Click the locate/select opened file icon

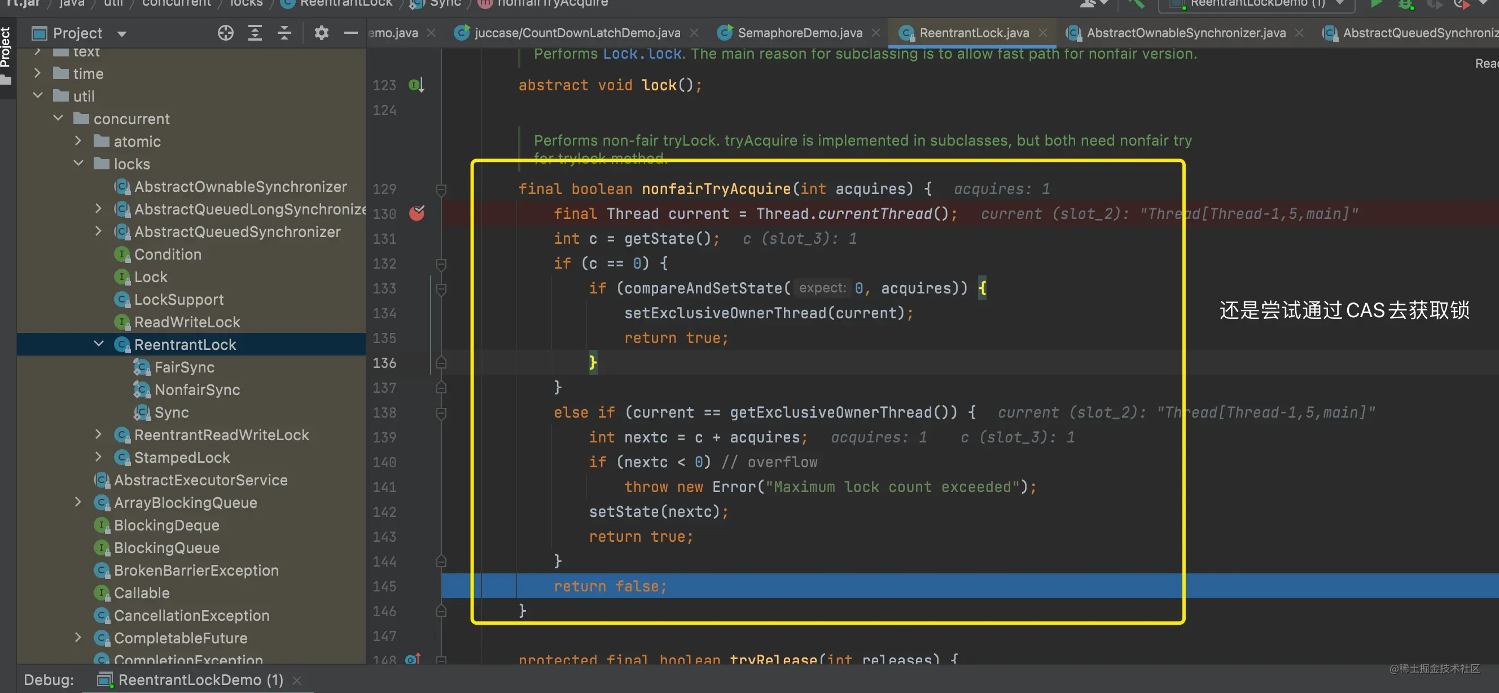click(x=225, y=33)
